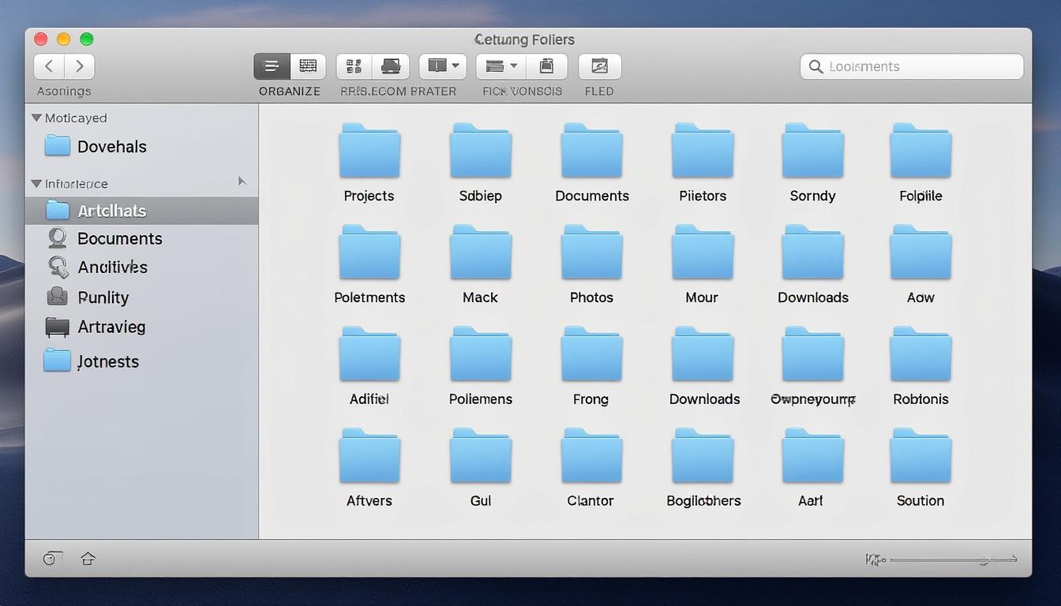Select the Mack folder icon
This screenshot has height=606, width=1061.
[481, 252]
